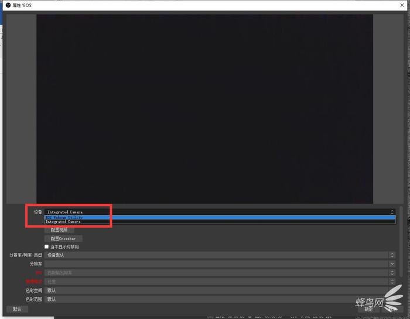Open the 色彩空间 dropdown showing 默认

tap(220, 290)
